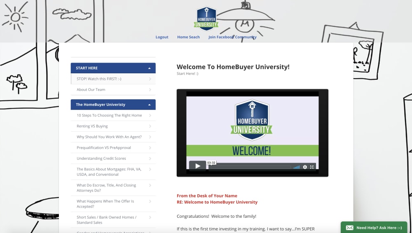412x233 pixels.
Task: Click RE: Welcome to HomeBuyer University line
Action: [217, 202]
